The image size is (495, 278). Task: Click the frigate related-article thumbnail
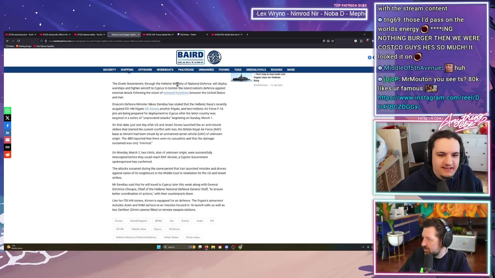[241, 77]
